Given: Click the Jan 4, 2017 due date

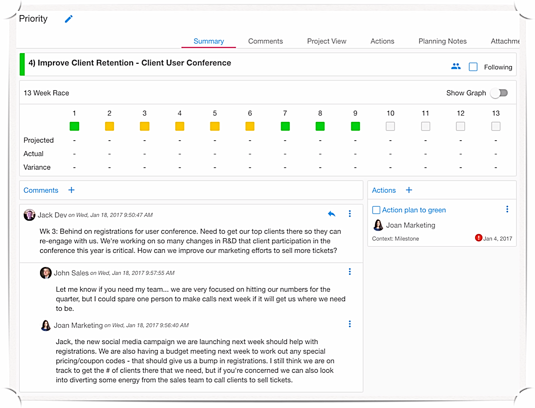Looking at the screenshot, I should pyautogui.click(x=497, y=239).
